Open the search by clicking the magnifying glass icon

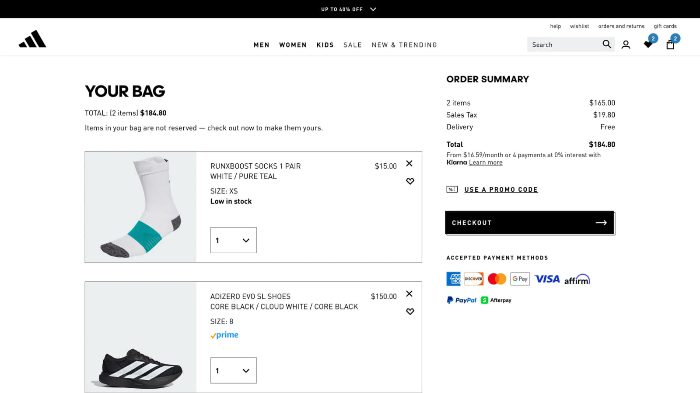click(x=607, y=44)
